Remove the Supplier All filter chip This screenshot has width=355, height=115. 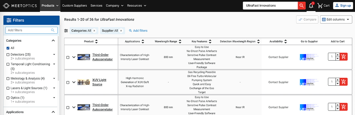tap(121, 31)
